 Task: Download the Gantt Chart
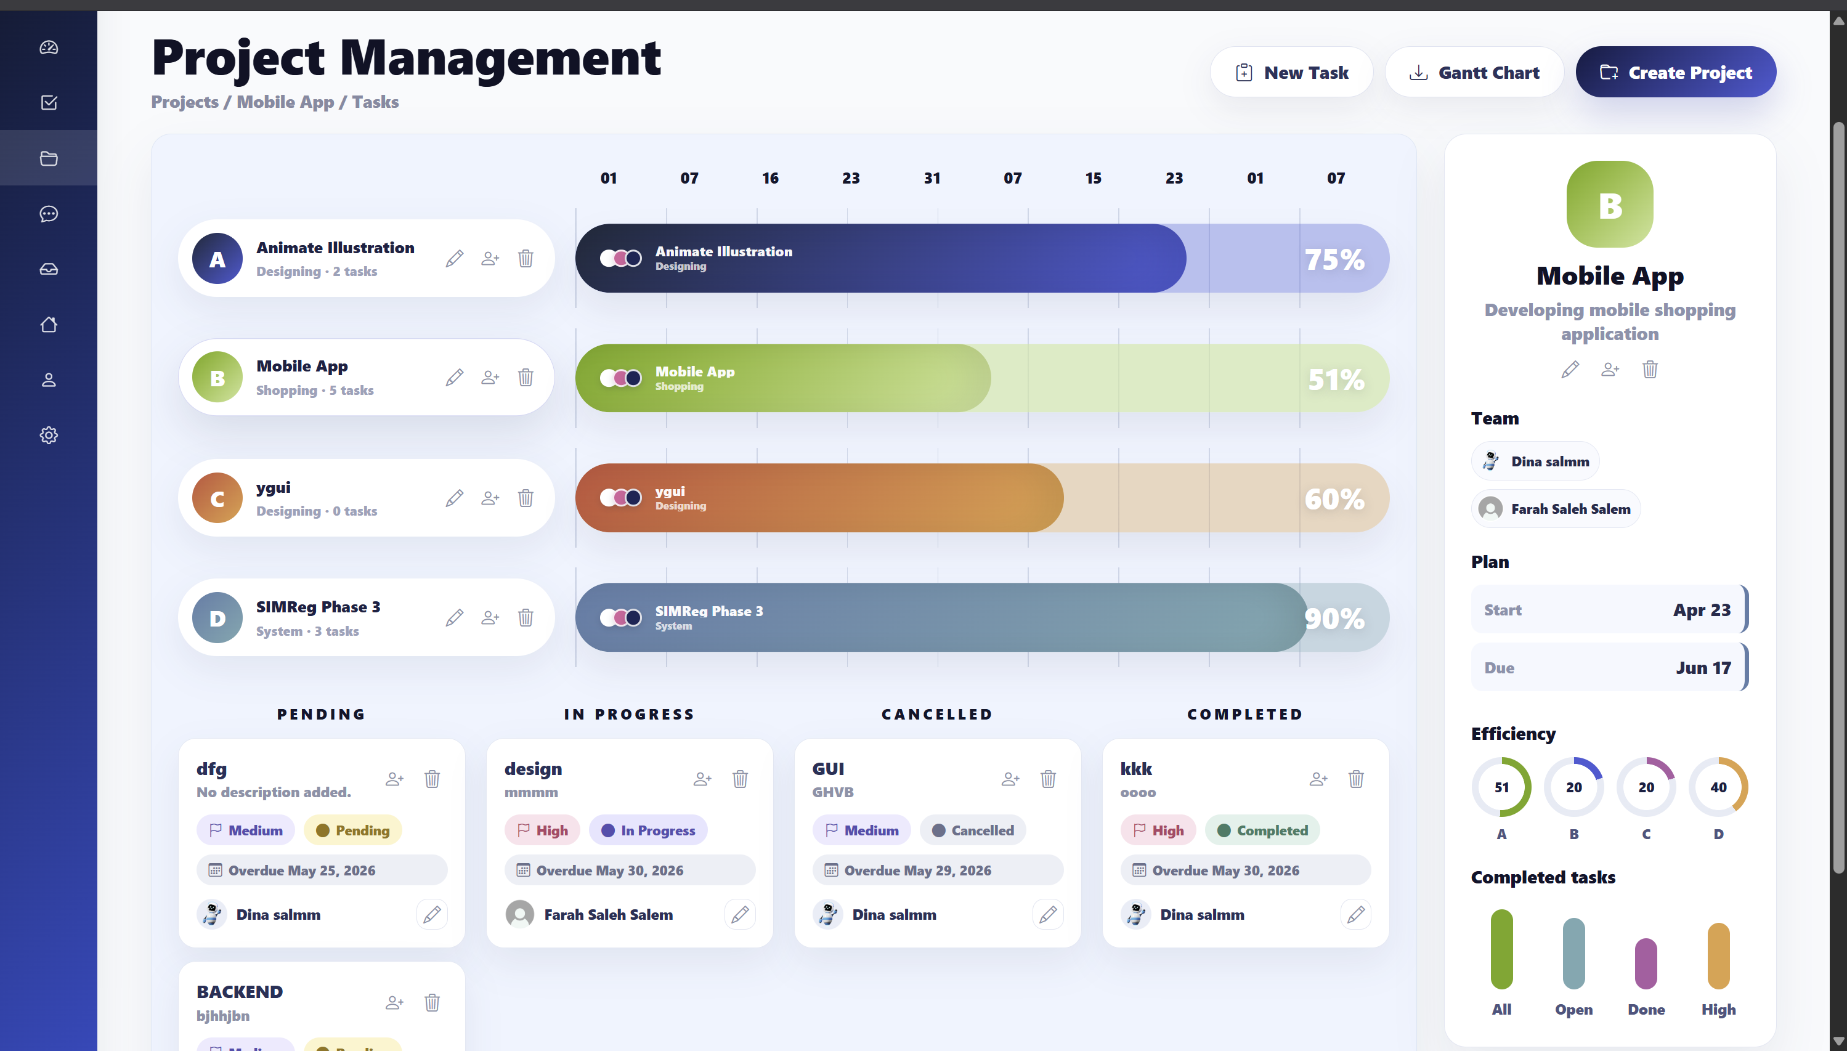[1474, 72]
